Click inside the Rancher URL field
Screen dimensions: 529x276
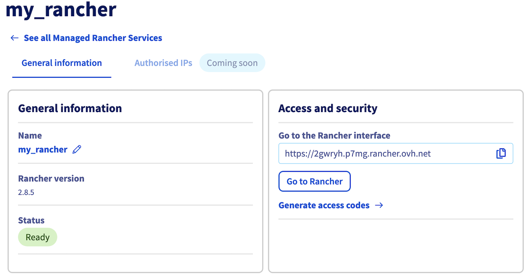pyautogui.click(x=385, y=153)
